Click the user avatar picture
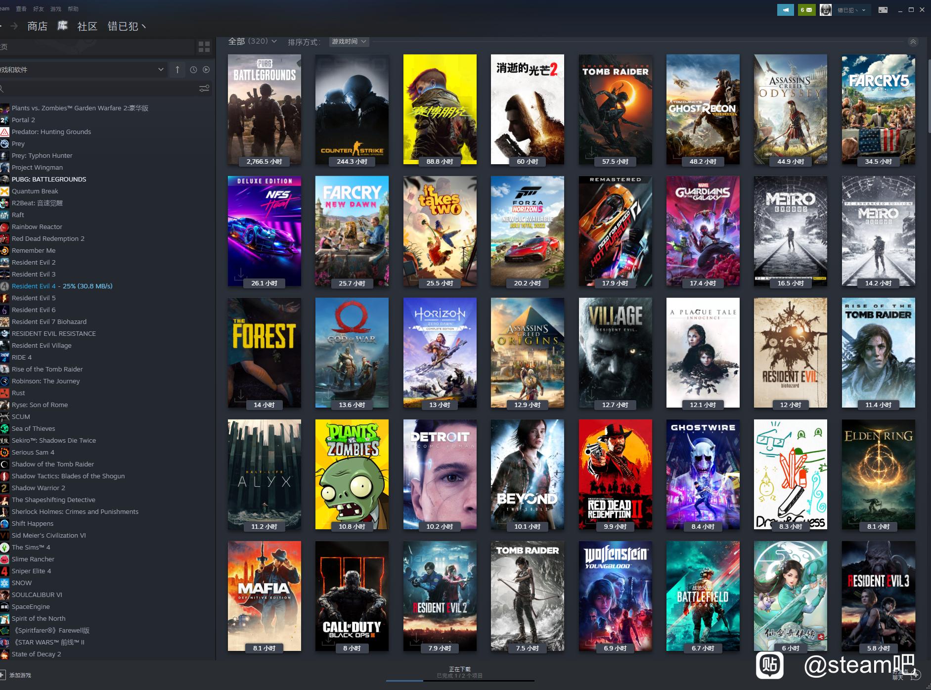 [825, 10]
